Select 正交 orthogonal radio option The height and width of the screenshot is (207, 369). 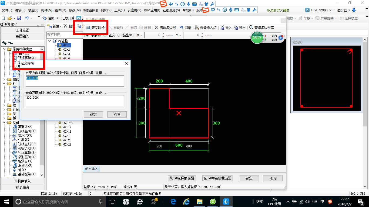click(x=105, y=35)
